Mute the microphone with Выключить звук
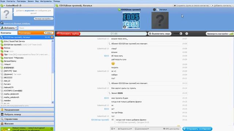The height and width of the screenshot is (131, 234). point(159,34)
